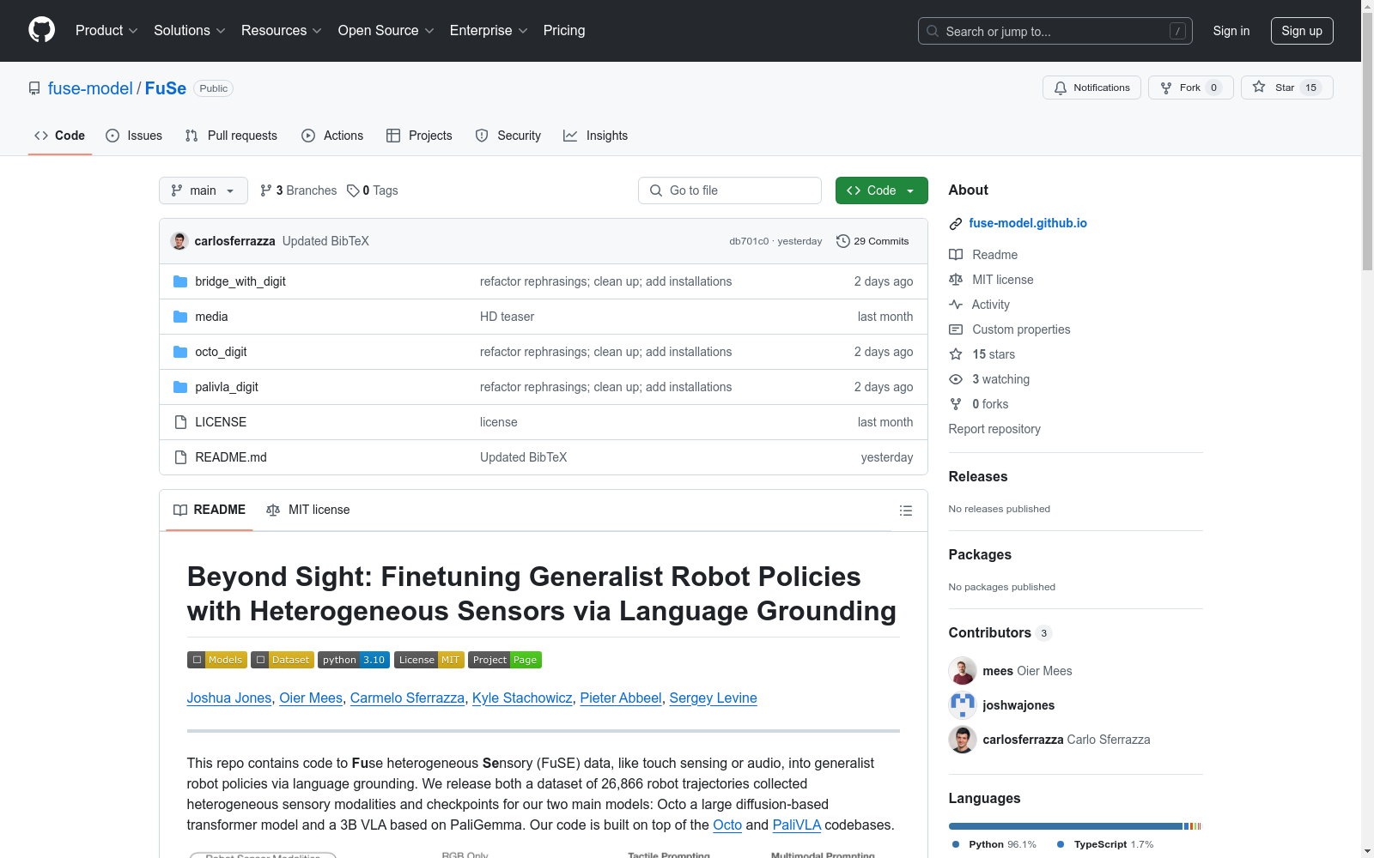Image resolution: width=1374 pixels, height=858 pixels.
Task: Switch to the Issues tab
Action: click(x=134, y=136)
